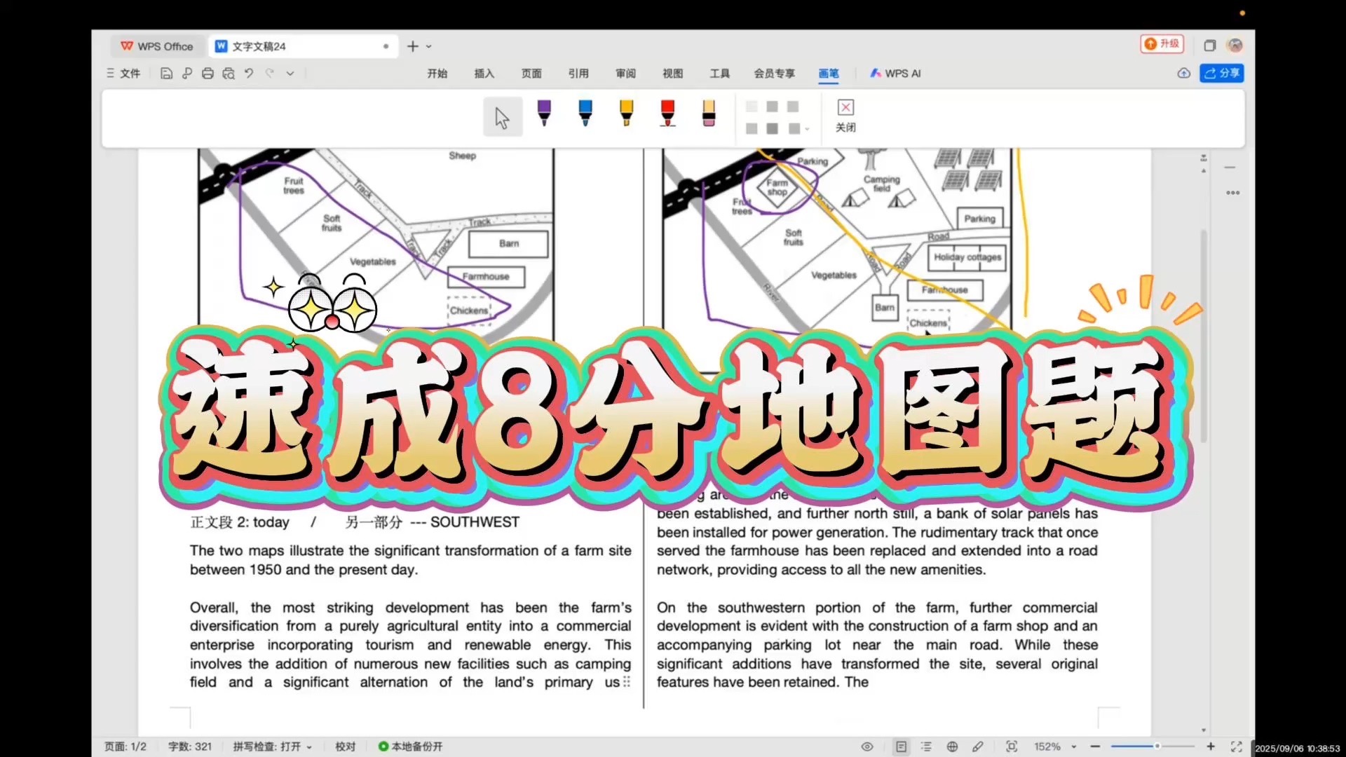Choose the yellow highlighter pen
This screenshot has width=1346, height=757.
(626, 113)
